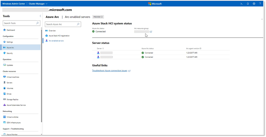Screen dimensions: 266x137
Task: Focus the Search Azure Arc field
Action: pyautogui.click(x=63, y=24)
